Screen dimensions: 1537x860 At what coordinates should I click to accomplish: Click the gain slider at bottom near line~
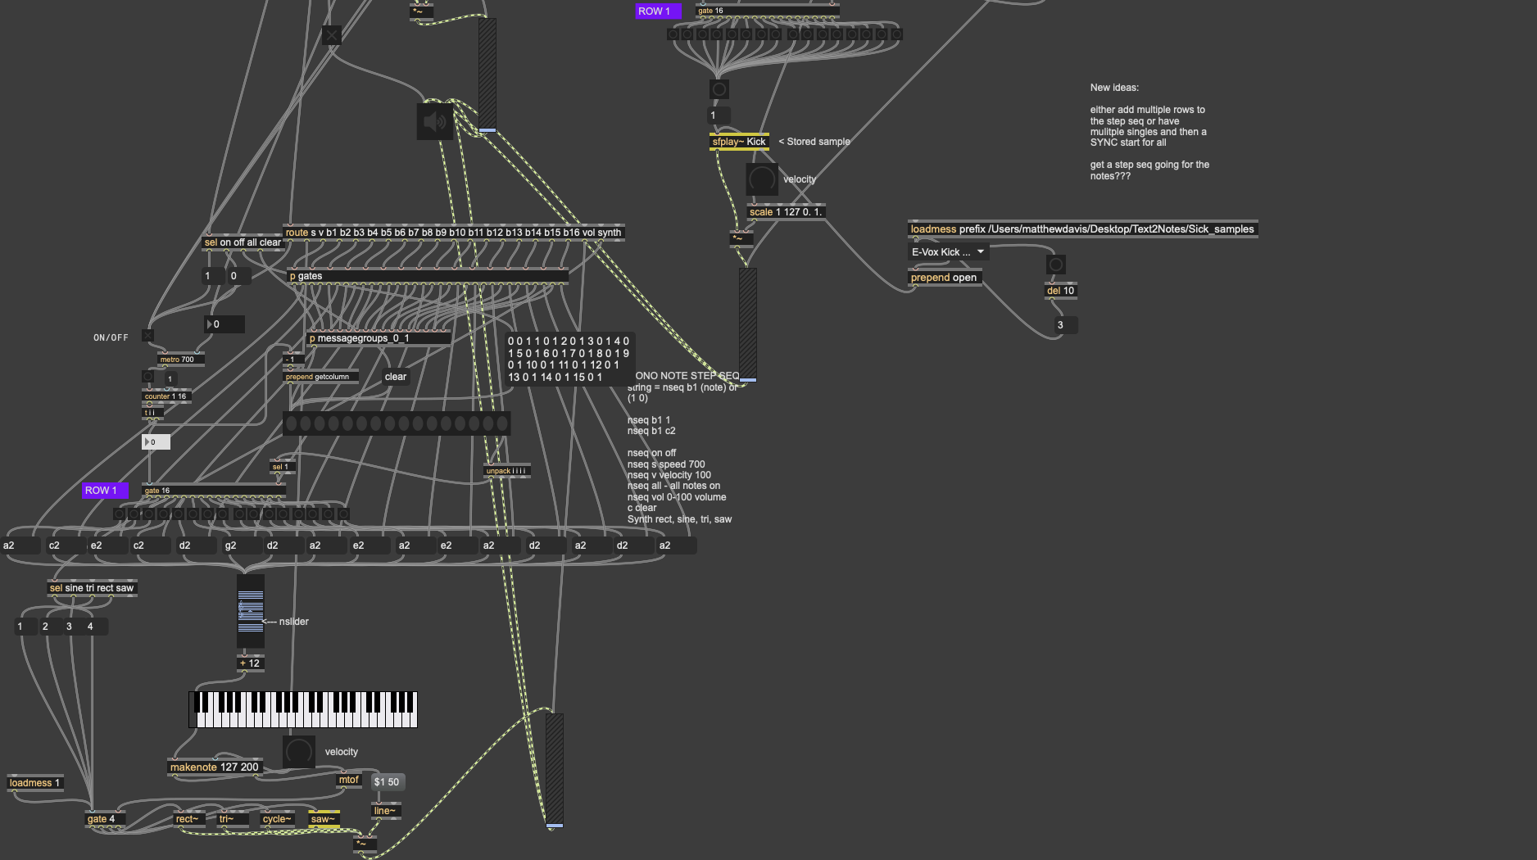(555, 771)
